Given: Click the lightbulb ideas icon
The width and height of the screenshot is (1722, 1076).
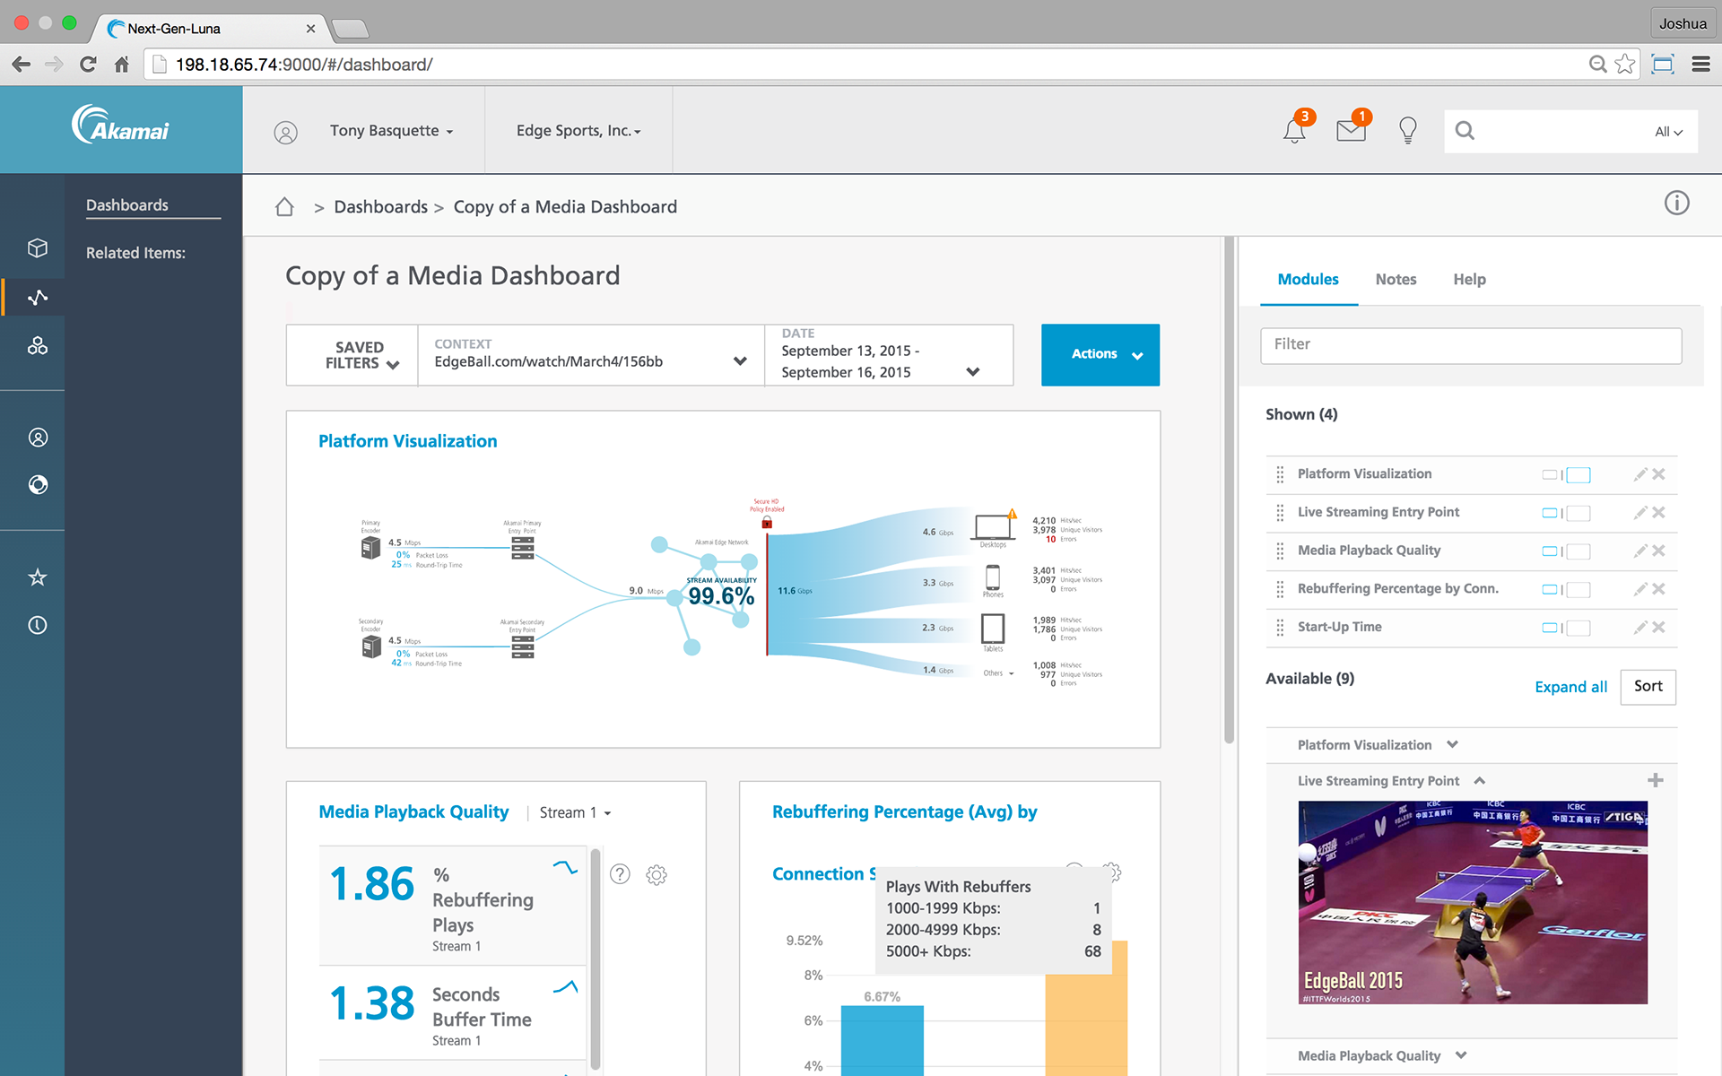Looking at the screenshot, I should click(1408, 131).
